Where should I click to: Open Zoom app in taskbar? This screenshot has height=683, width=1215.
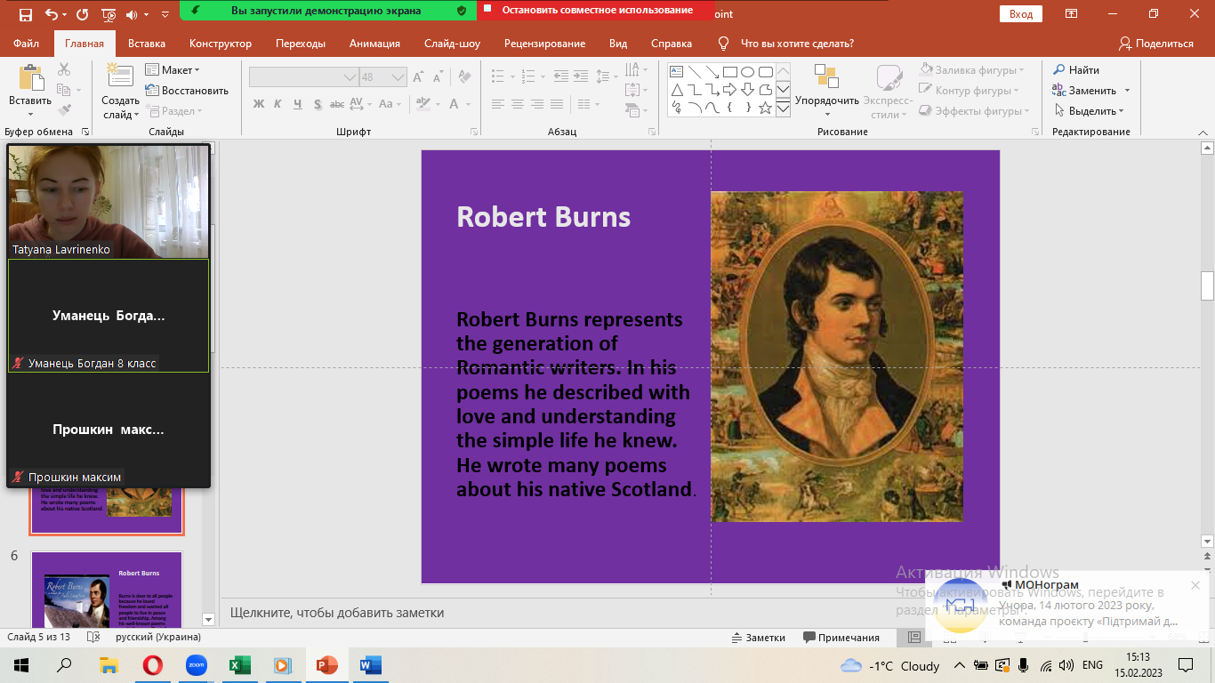[x=196, y=665]
